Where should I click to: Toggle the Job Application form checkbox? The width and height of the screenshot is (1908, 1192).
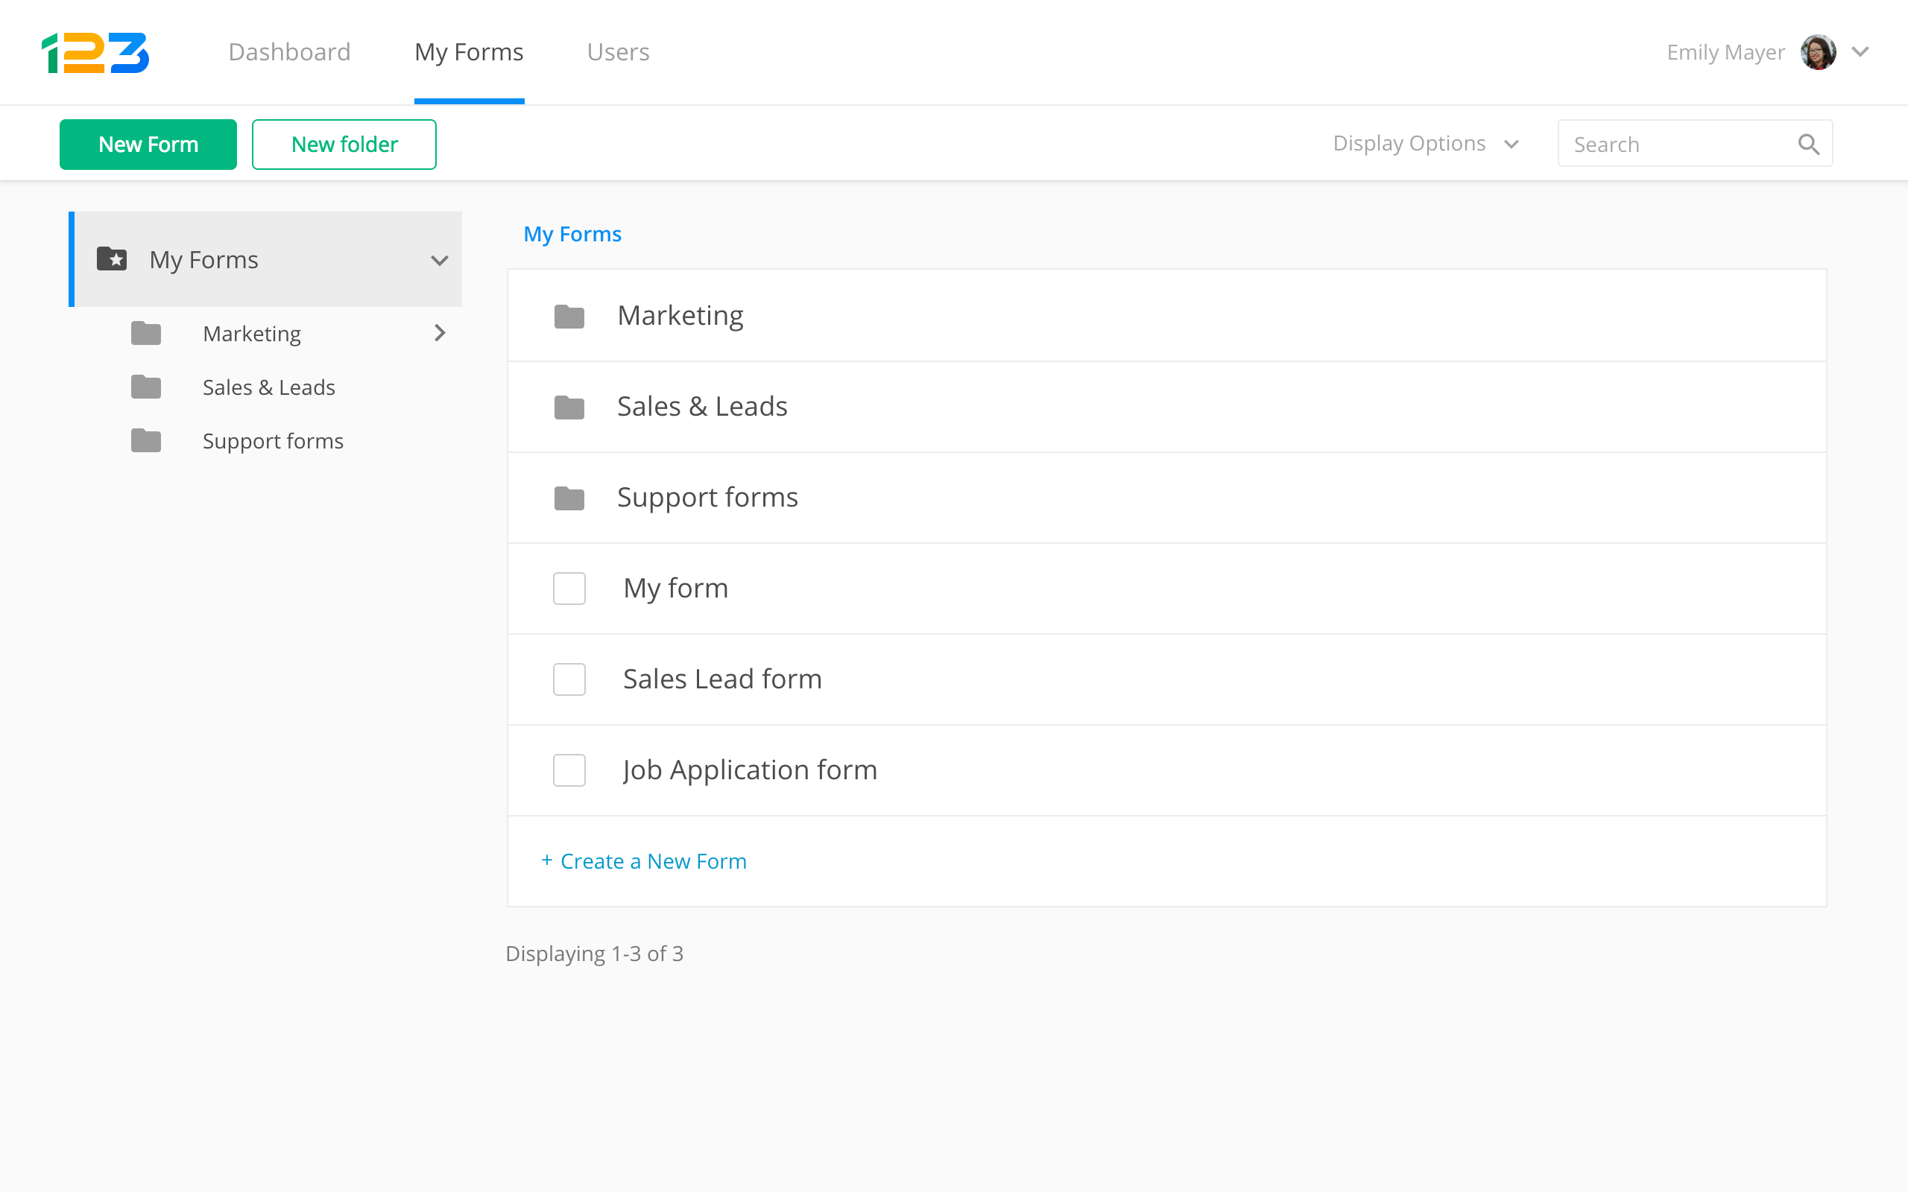[x=569, y=769]
